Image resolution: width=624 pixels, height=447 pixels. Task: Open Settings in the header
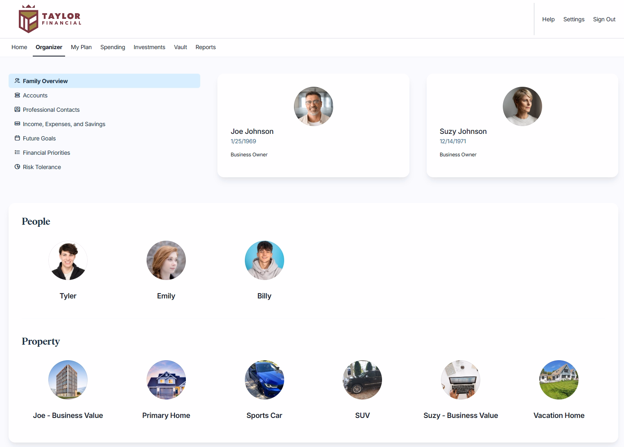pos(574,19)
